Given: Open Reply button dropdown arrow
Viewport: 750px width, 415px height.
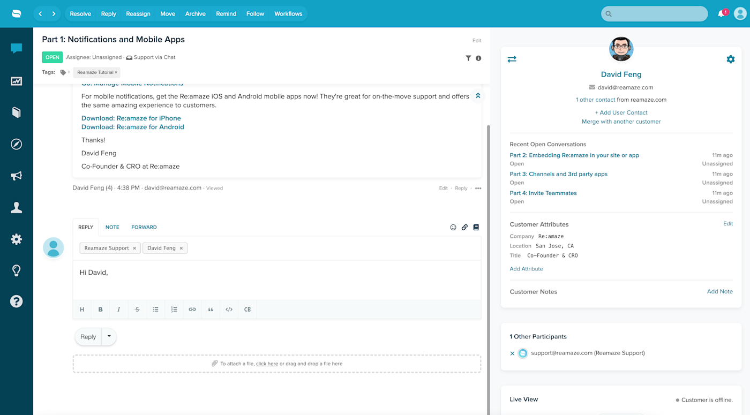Looking at the screenshot, I should coord(109,336).
